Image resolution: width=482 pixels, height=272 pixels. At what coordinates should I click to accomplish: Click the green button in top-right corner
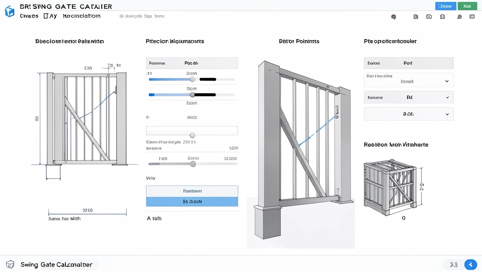click(x=467, y=6)
